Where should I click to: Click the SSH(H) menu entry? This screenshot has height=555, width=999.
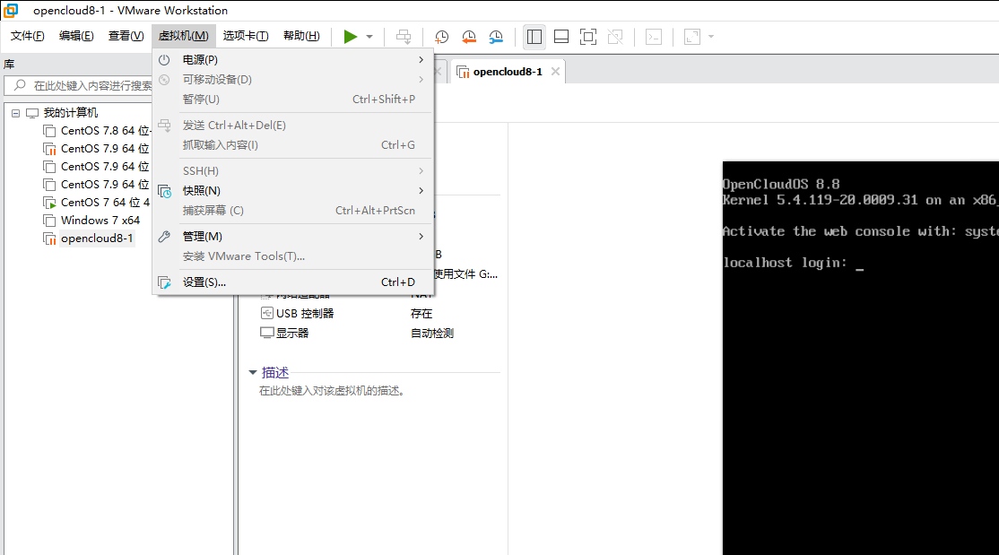click(x=293, y=170)
